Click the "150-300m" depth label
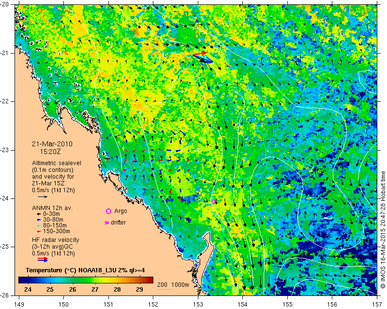 [x=57, y=231]
